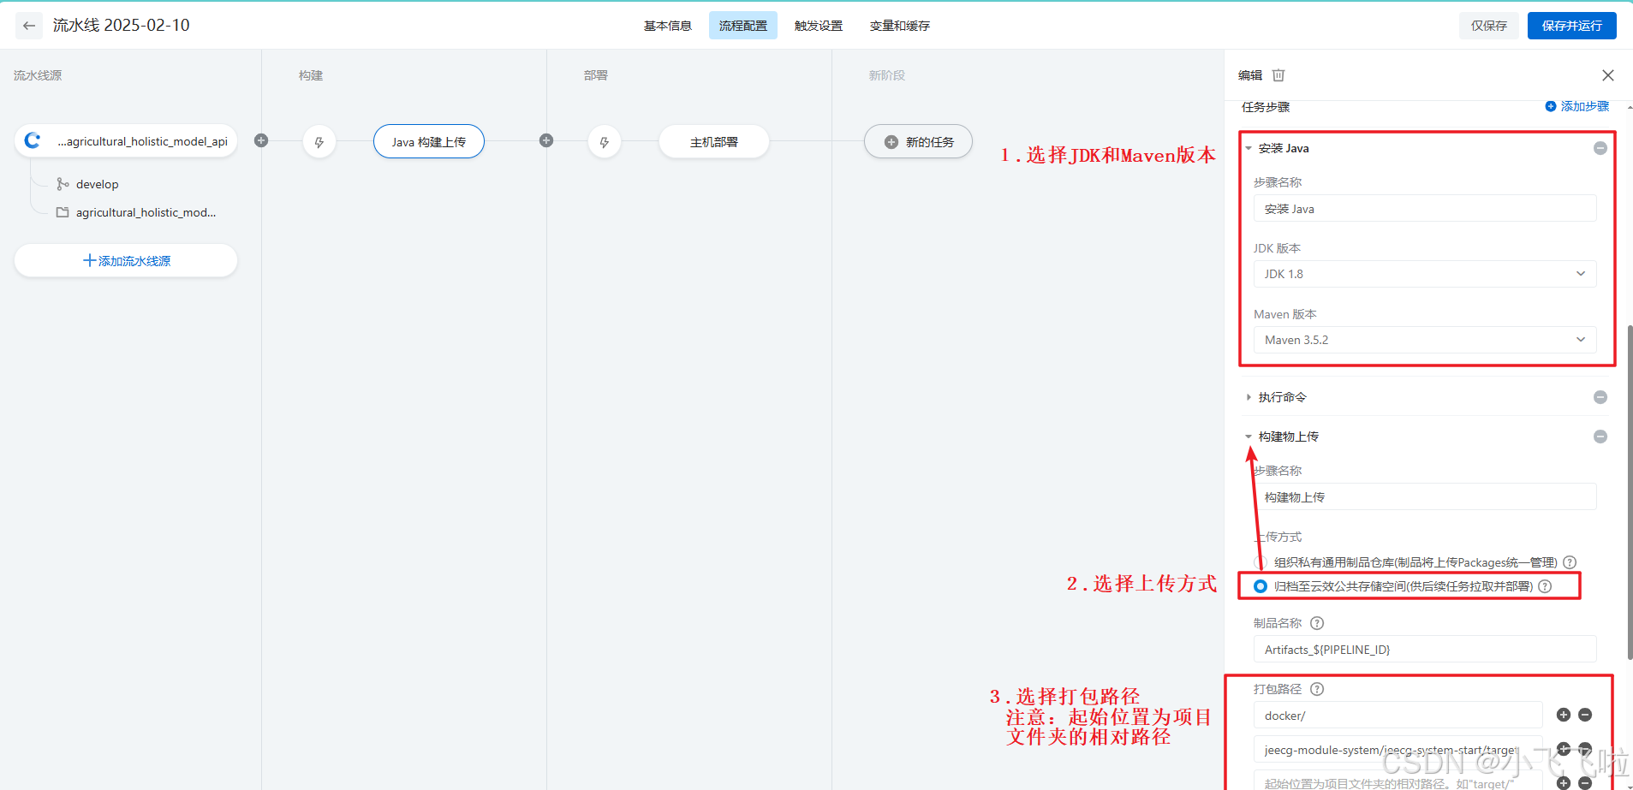1633x790 pixels.
Task: Click the 步骤名称 field containing 构建物上传
Action: click(1425, 497)
